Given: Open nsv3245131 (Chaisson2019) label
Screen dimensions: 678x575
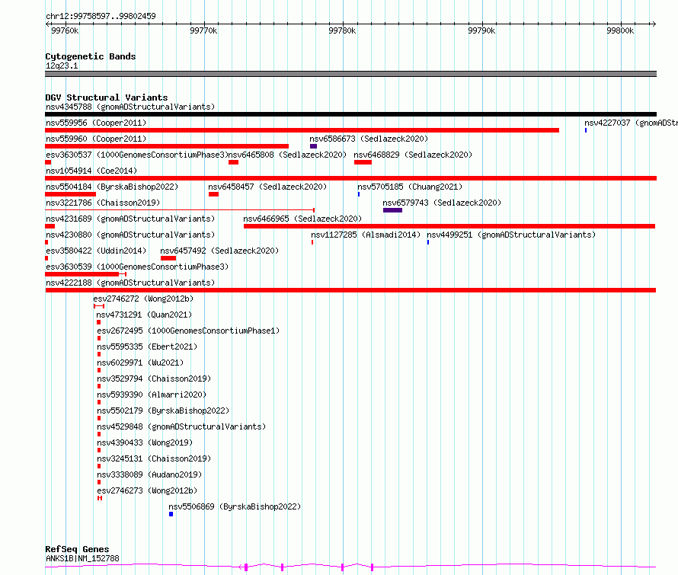Looking at the screenshot, I should click(154, 458).
